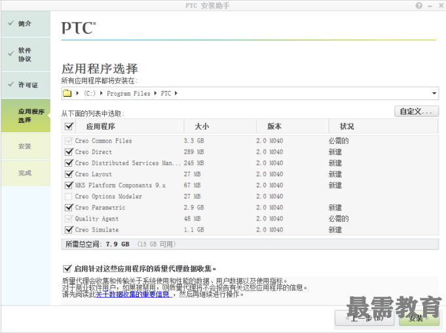The image size is (446, 333).
Task: Open the 简介 step in sidebar
Action: click(x=26, y=24)
